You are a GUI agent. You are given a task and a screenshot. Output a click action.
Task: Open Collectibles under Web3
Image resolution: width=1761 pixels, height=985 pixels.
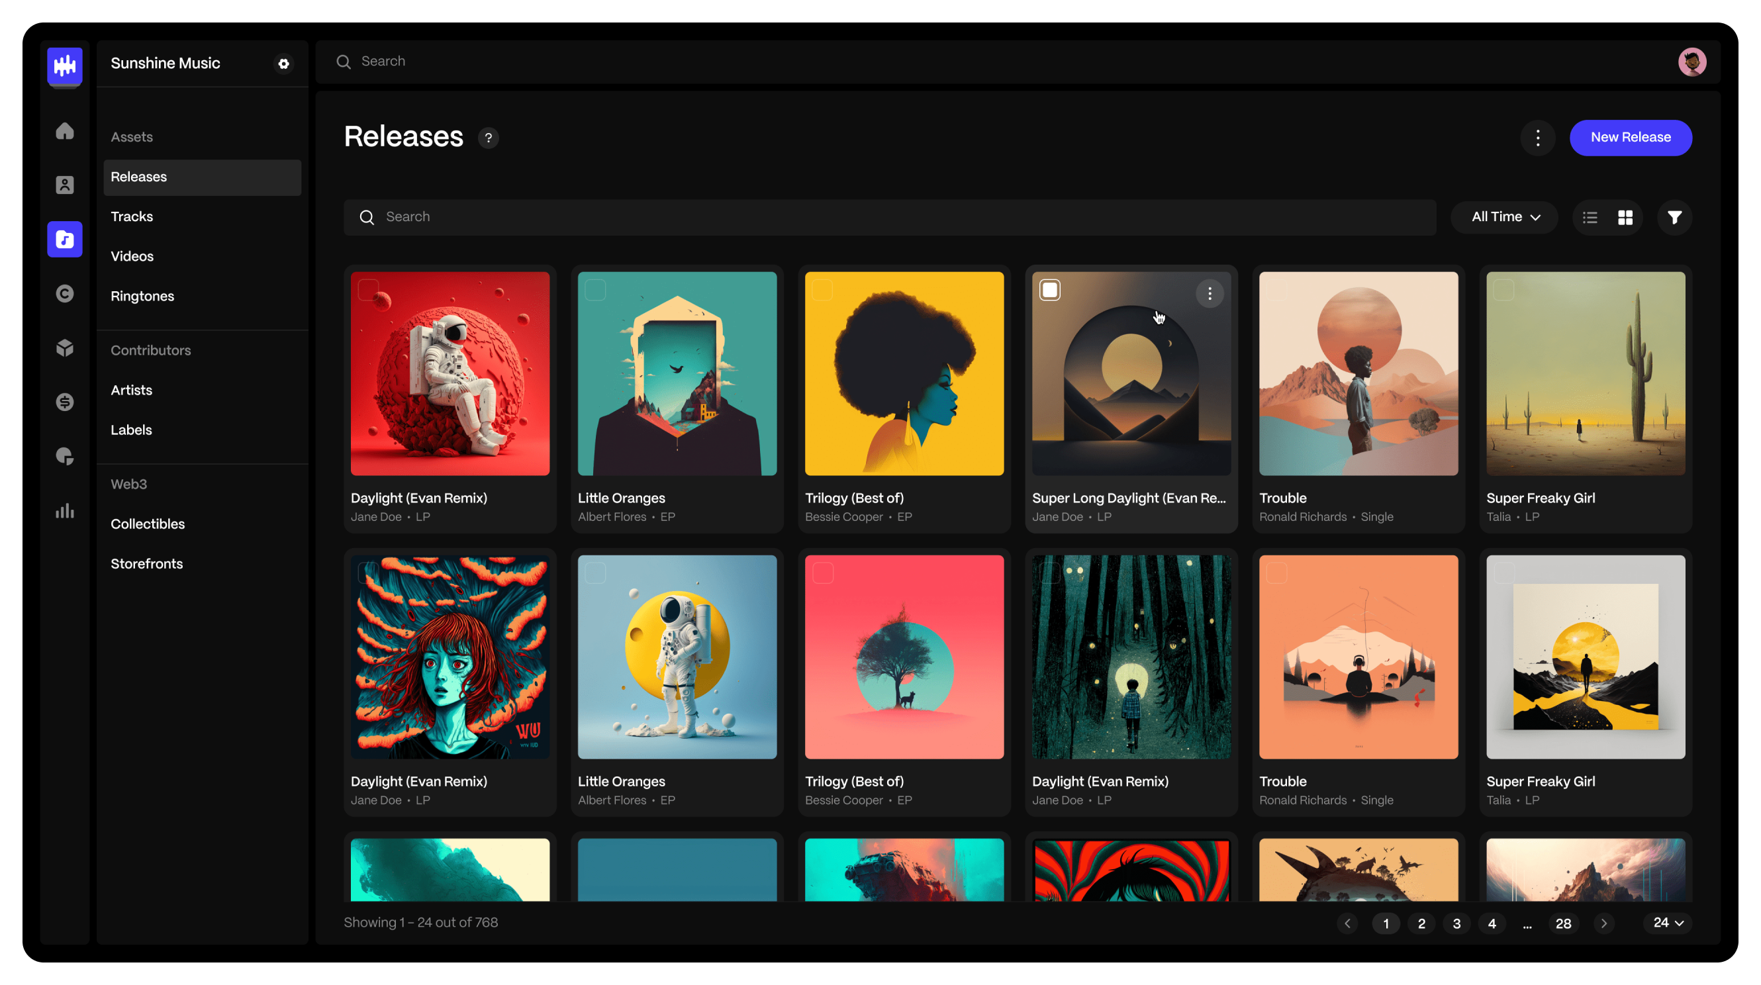click(x=148, y=524)
